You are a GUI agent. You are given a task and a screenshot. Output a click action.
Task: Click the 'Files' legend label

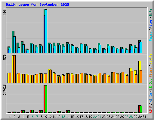coord(151,24)
